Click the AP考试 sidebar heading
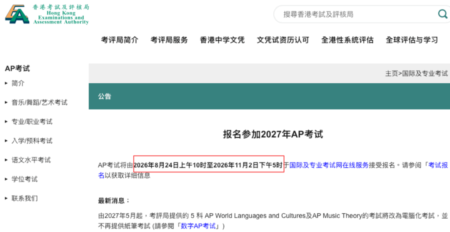The height and width of the screenshot is (232, 450). (17, 69)
